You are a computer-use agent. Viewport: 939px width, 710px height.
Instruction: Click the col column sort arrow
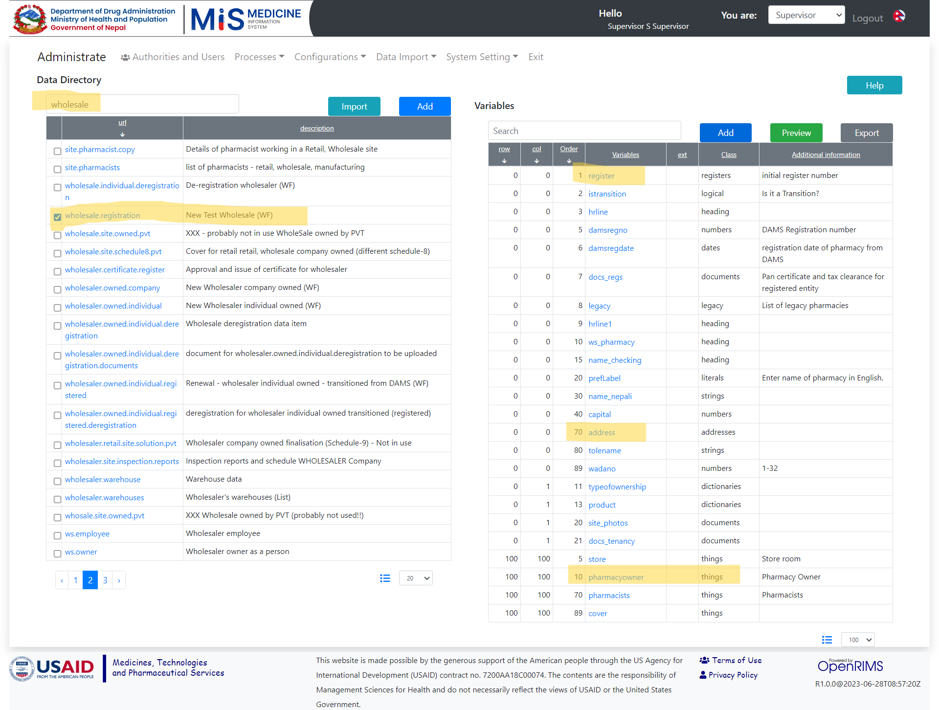[x=537, y=161]
